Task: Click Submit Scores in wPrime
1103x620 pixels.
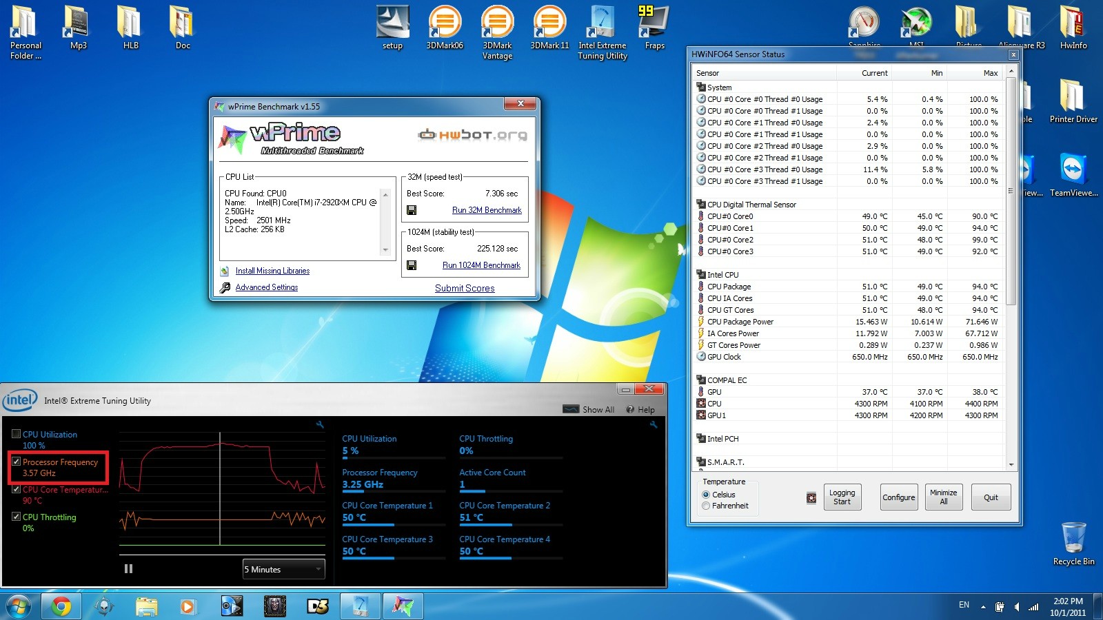Action: [x=465, y=288]
